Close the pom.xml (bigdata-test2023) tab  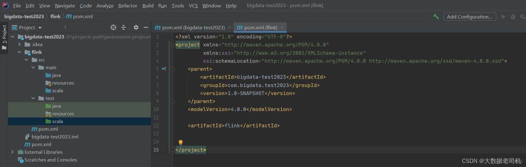pyautogui.click(x=229, y=28)
